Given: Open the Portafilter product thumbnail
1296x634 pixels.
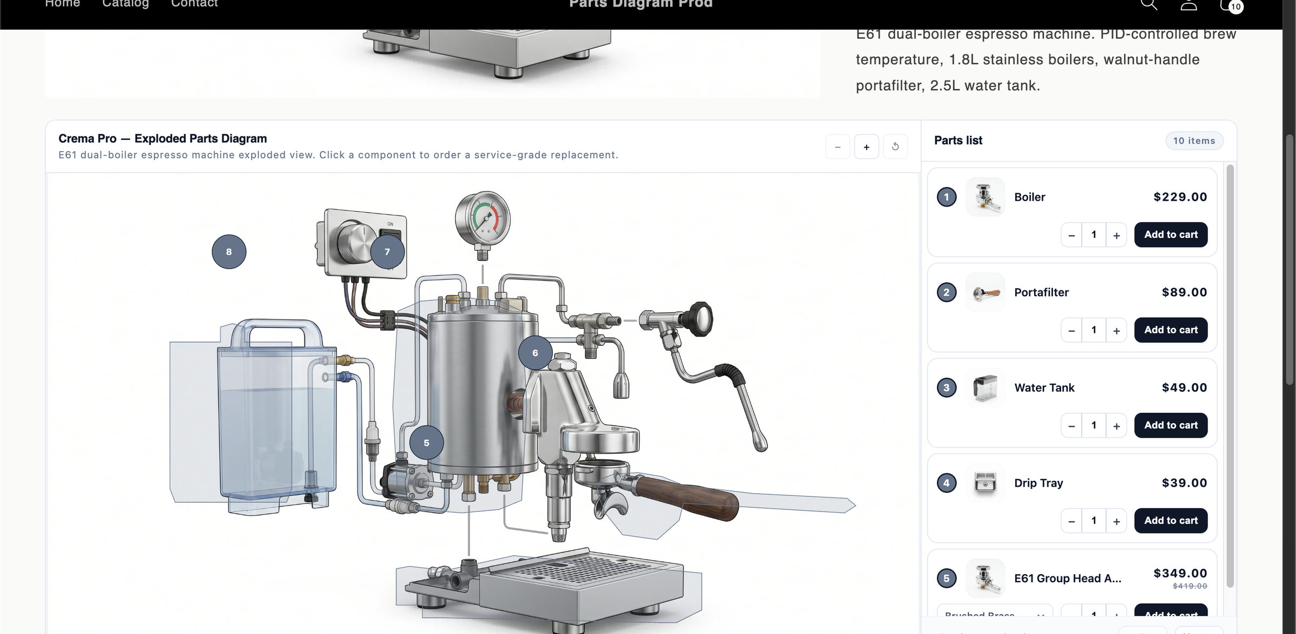Looking at the screenshot, I should (985, 292).
